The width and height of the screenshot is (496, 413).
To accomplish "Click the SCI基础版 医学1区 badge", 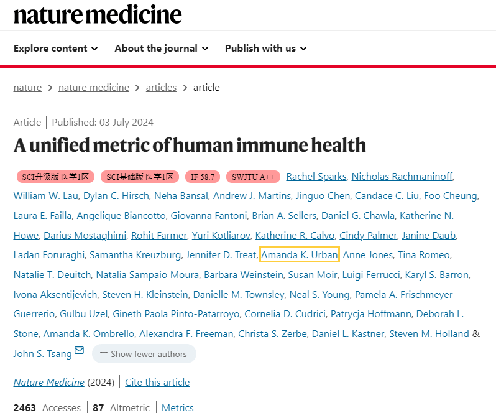I will (140, 177).
